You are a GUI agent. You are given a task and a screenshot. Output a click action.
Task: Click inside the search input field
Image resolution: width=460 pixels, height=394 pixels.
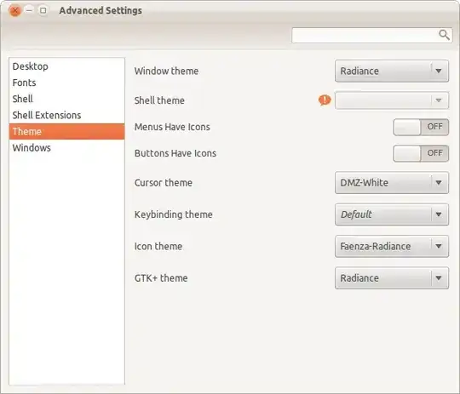(365, 35)
